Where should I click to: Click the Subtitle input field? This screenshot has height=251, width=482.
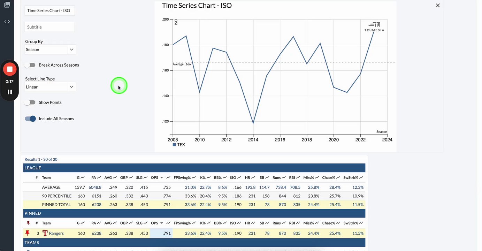[x=50, y=27]
